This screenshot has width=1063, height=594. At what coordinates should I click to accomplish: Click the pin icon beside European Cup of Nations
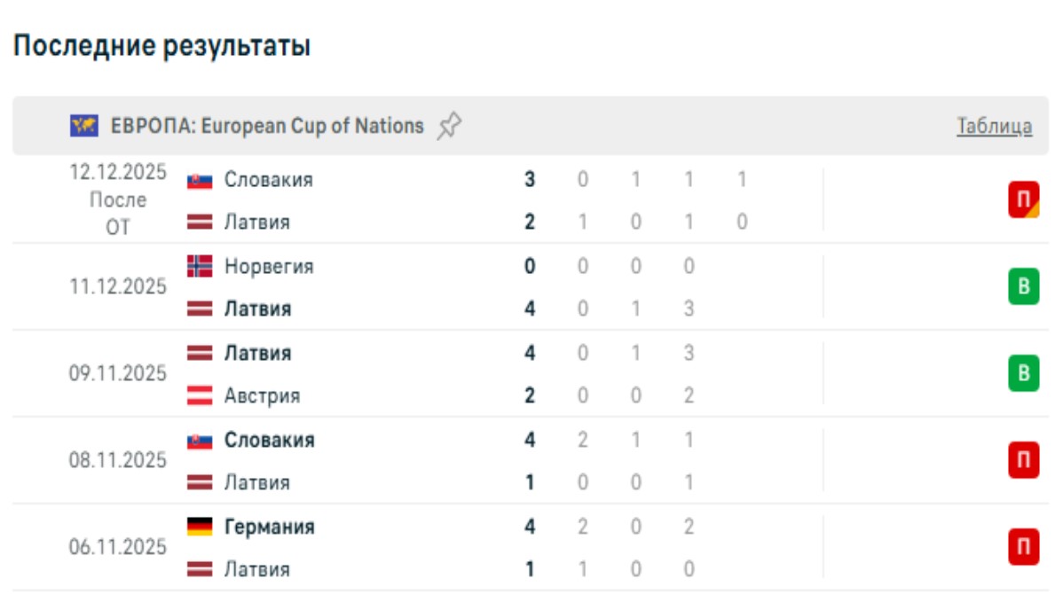pos(450,126)
